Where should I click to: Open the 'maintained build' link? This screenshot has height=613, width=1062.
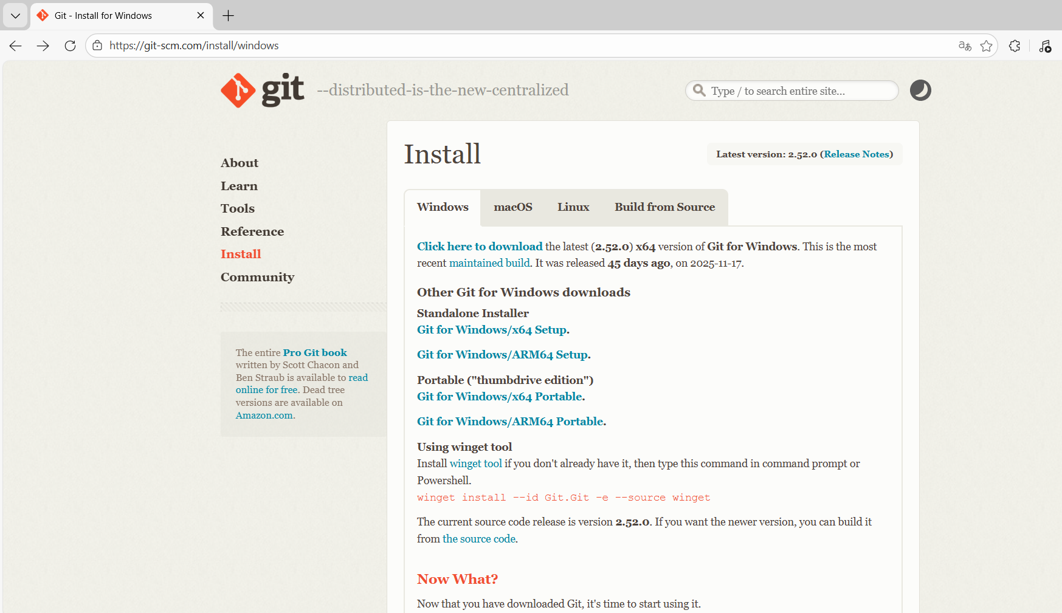[489, 263]
